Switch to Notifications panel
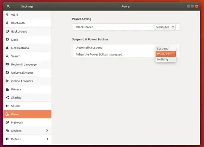This screenshot has width=204, height=147. coord(28,48)
